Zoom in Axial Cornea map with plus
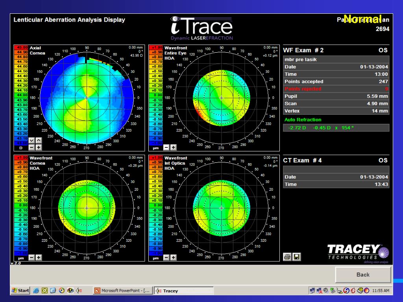This screenshot has height=302, width=403. point(39,147)
